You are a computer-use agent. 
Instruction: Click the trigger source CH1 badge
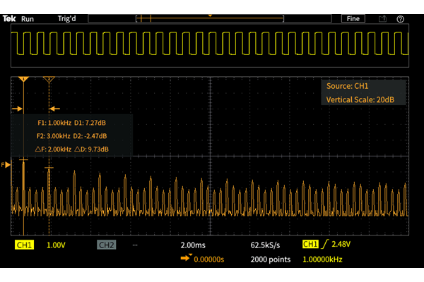[310, 245]
